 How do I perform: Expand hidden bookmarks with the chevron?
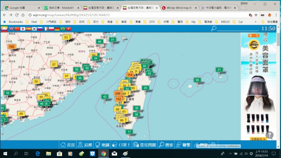[256, 22]
